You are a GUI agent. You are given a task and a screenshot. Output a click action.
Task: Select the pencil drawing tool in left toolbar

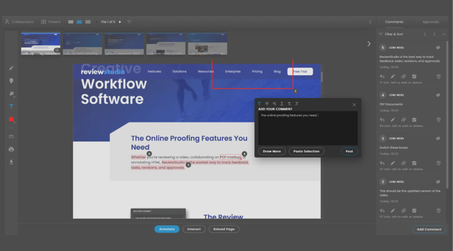pyautogui.click(x=11, y=68)
